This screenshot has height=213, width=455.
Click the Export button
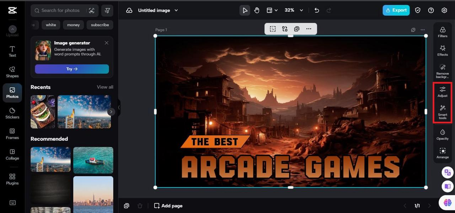click(x=396, y=10)
